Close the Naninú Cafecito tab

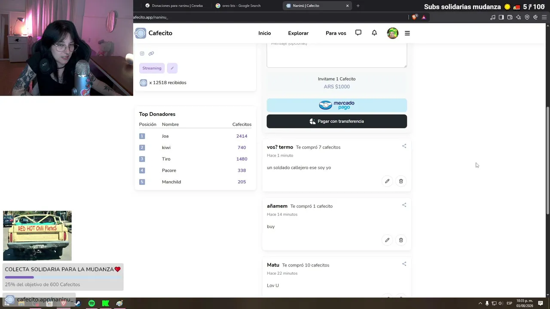[347, 6]
